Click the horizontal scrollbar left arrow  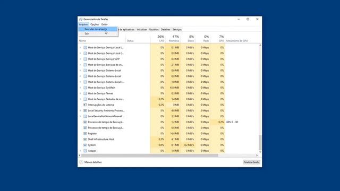tap(80, 155)
